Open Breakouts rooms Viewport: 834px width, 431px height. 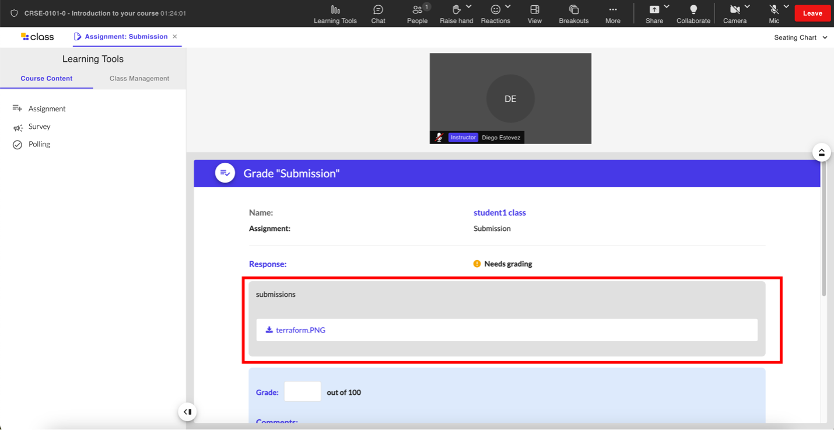pyautogui.click(x=573, y=13)
